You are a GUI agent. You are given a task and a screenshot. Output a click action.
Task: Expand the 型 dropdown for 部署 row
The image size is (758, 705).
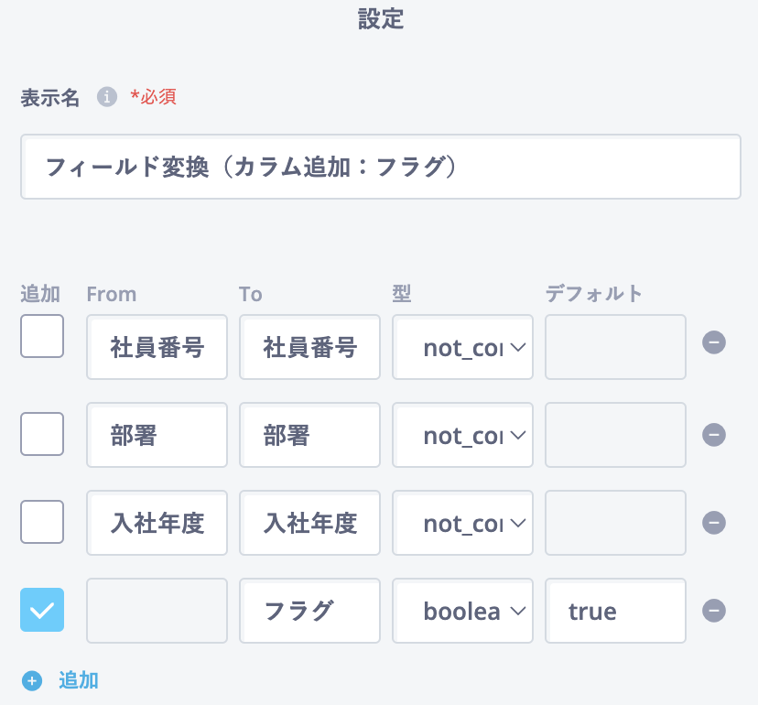click(x=463, y=436)
